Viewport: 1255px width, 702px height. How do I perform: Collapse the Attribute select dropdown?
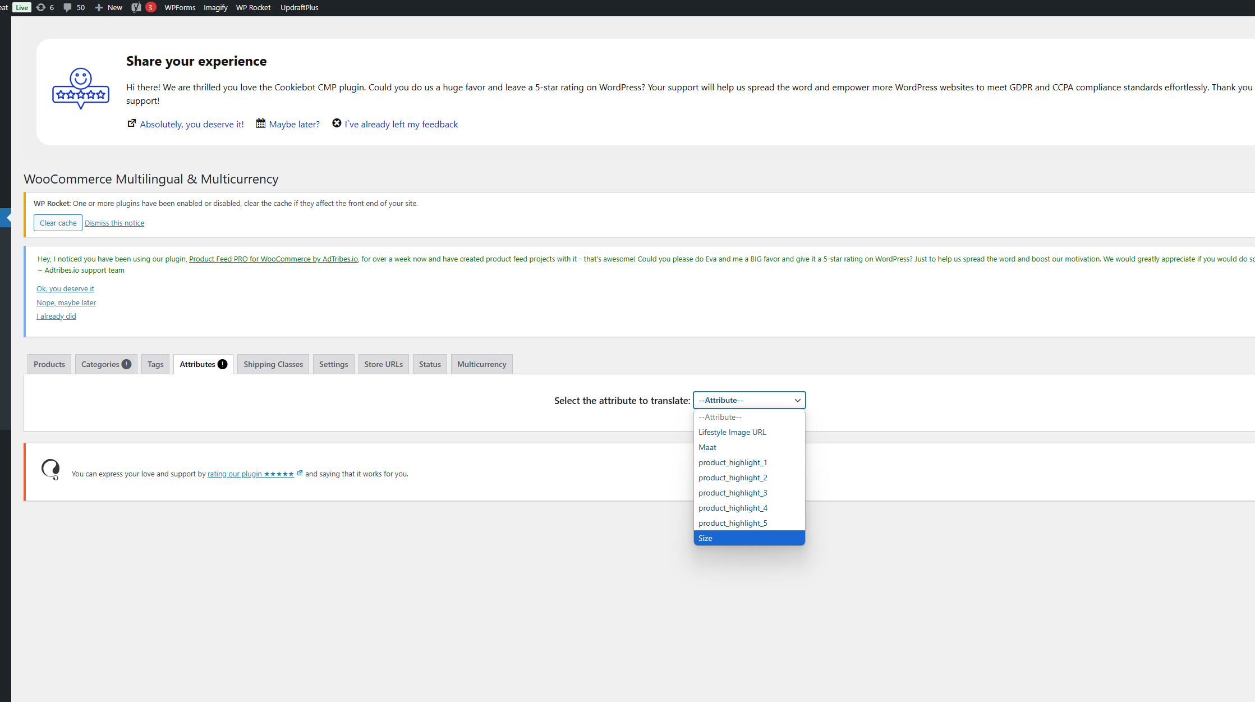(749, 400)
